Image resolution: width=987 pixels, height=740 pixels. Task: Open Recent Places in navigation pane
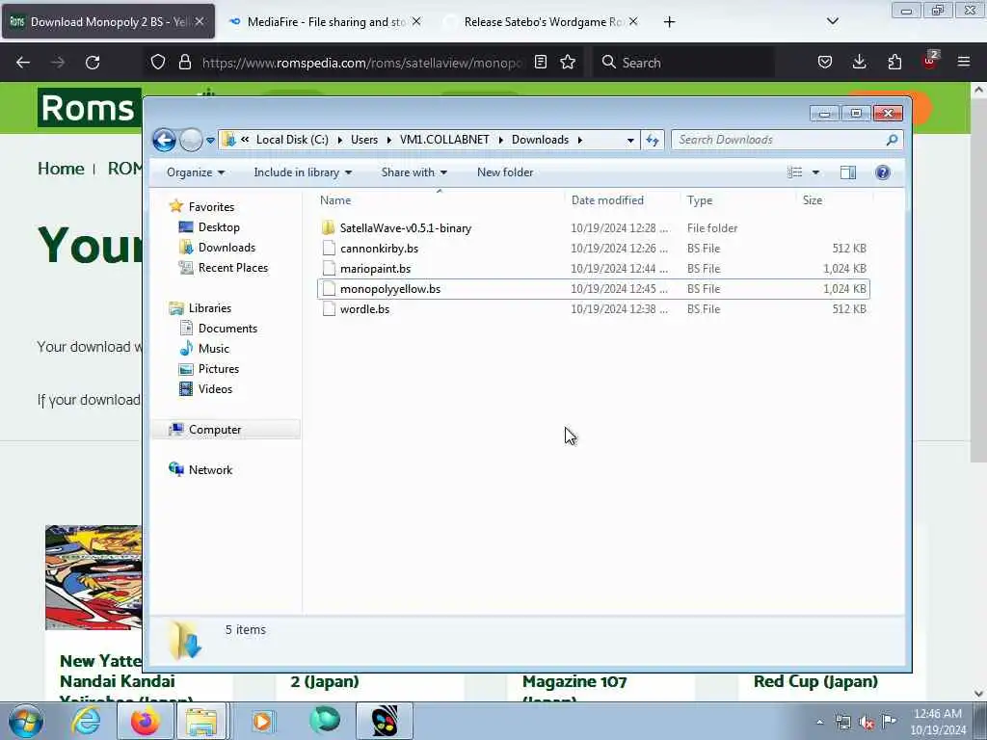(233, 268)
